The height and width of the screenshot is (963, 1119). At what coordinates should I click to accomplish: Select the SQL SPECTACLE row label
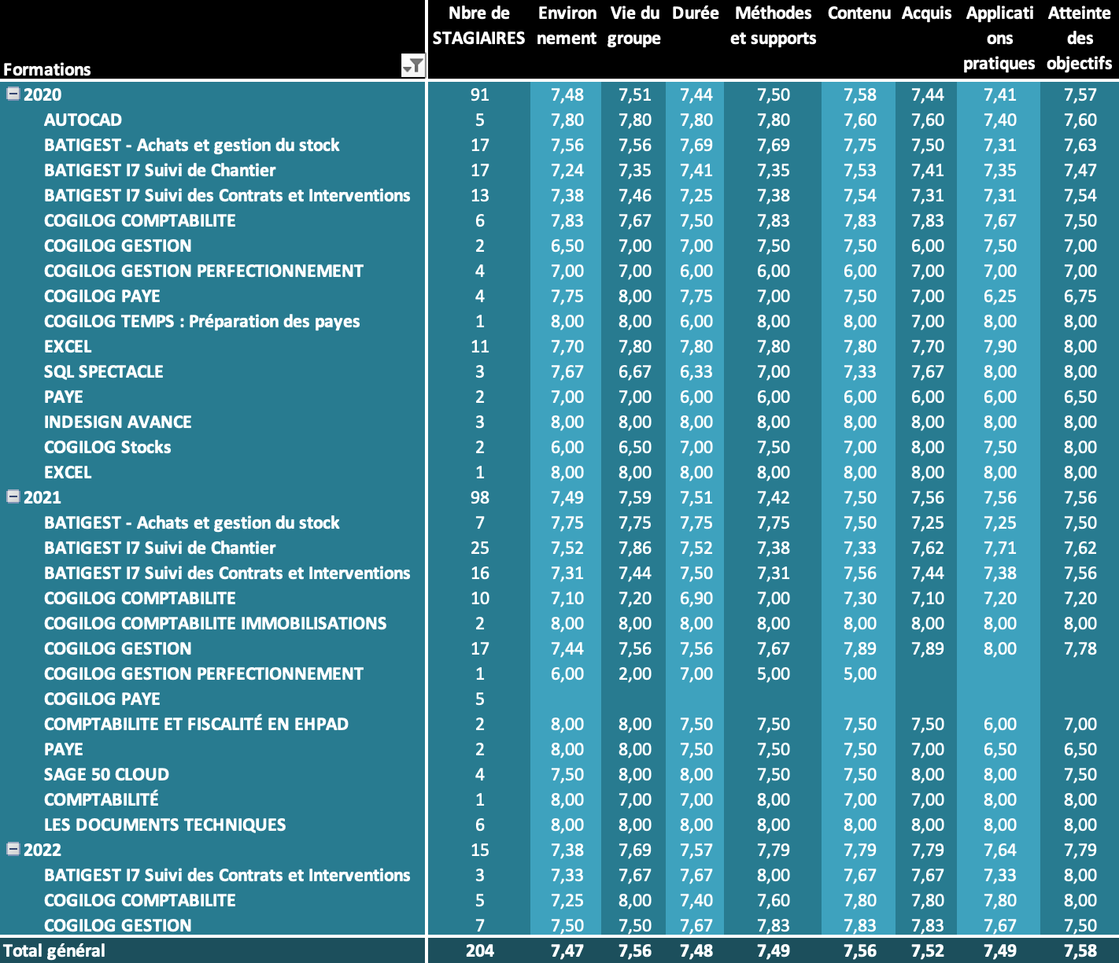[104, 371]
